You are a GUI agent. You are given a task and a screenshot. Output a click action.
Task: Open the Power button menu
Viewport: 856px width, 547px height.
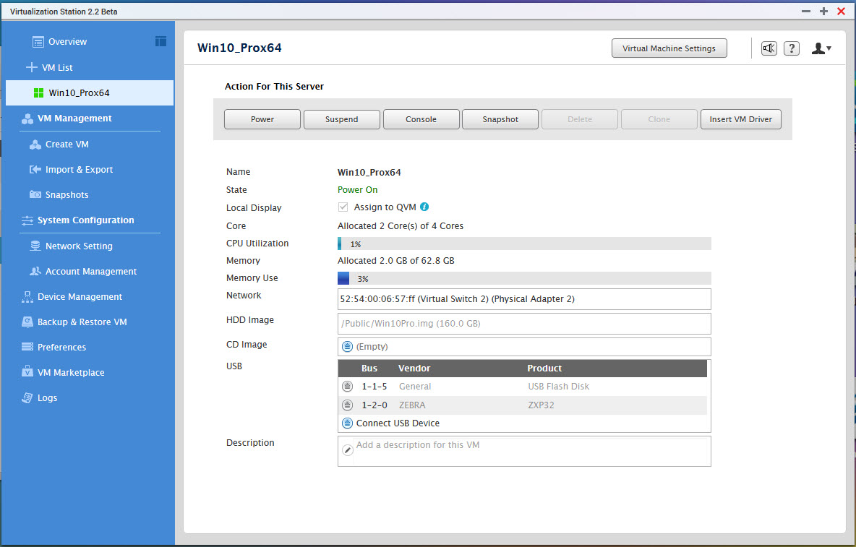point(262,119)
